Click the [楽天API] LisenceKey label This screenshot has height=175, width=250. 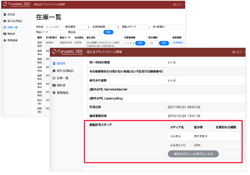[106, 98]
